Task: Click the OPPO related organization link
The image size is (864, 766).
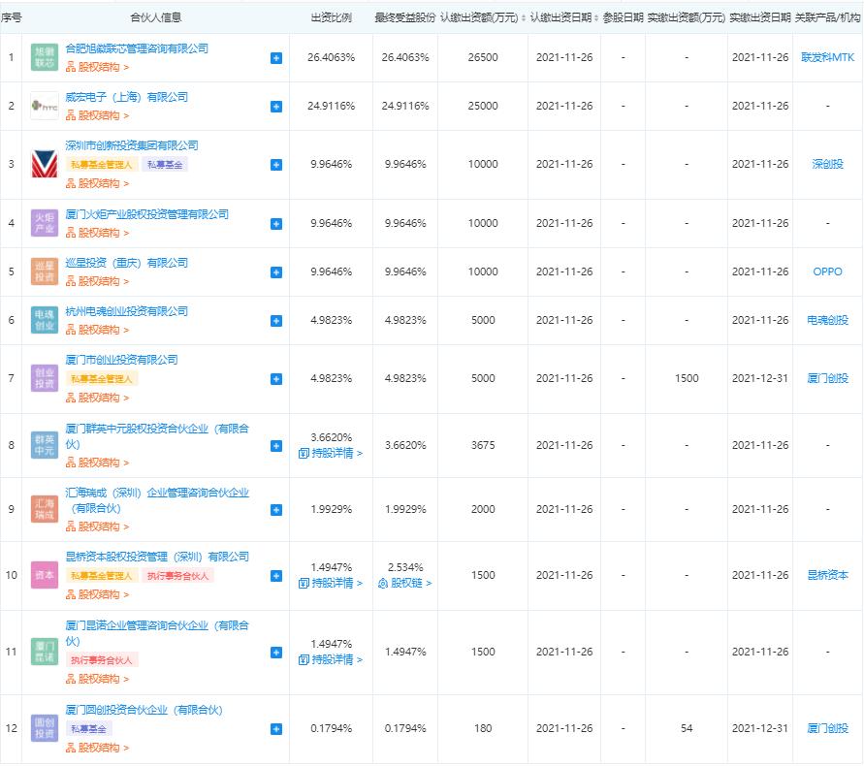Action: point(827,272)
